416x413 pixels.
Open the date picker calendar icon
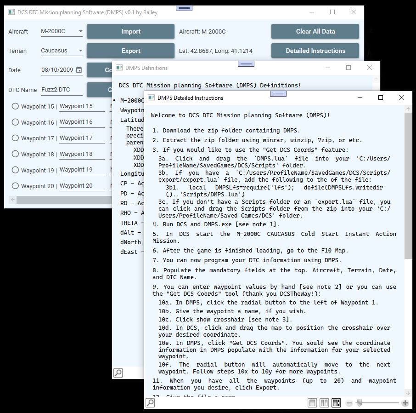(x=79, y=70)
